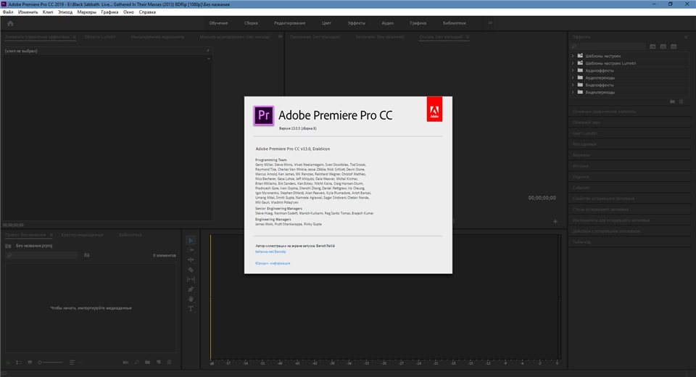The image size is (696, 377).
Task: Open the Справка menu
Action: coord(147,12)
